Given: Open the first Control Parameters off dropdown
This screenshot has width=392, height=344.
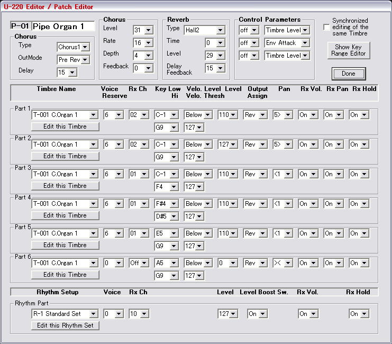Looking at the screenshot, I should click(249, 30).
